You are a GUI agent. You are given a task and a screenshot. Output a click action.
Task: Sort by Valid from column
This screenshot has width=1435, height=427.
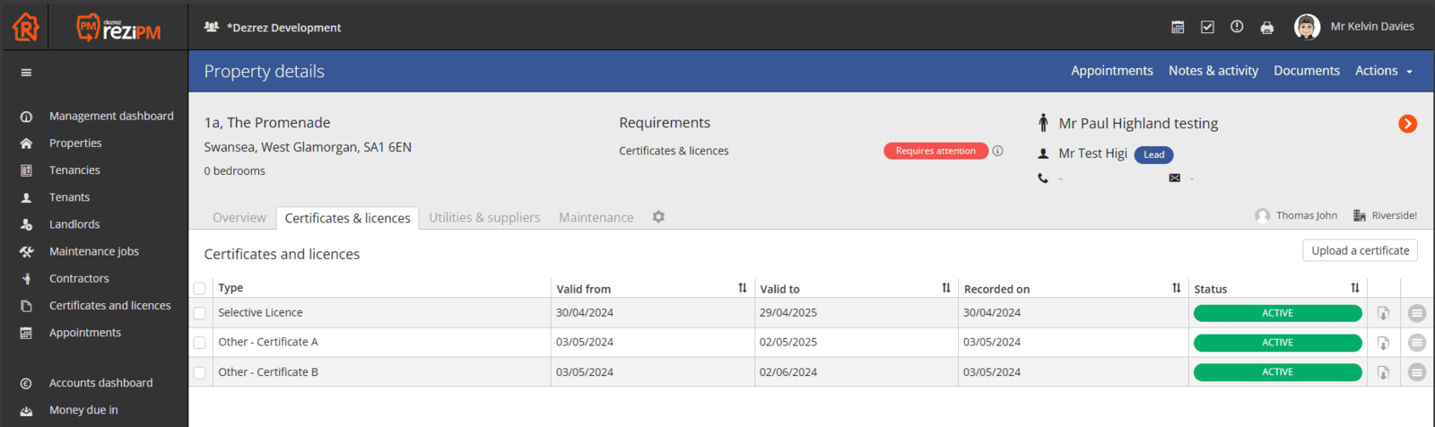click(x=742, y=288)
